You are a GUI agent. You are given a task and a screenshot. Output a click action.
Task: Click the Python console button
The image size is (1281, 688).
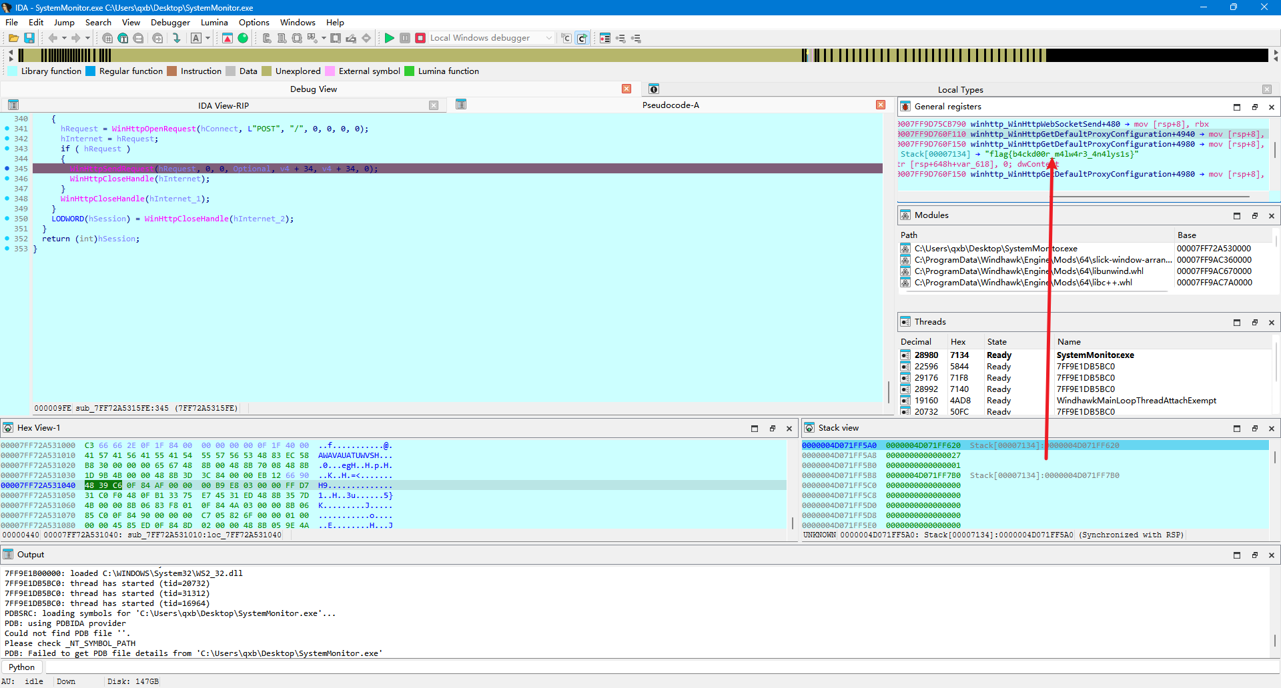click(x=22, y=667)
